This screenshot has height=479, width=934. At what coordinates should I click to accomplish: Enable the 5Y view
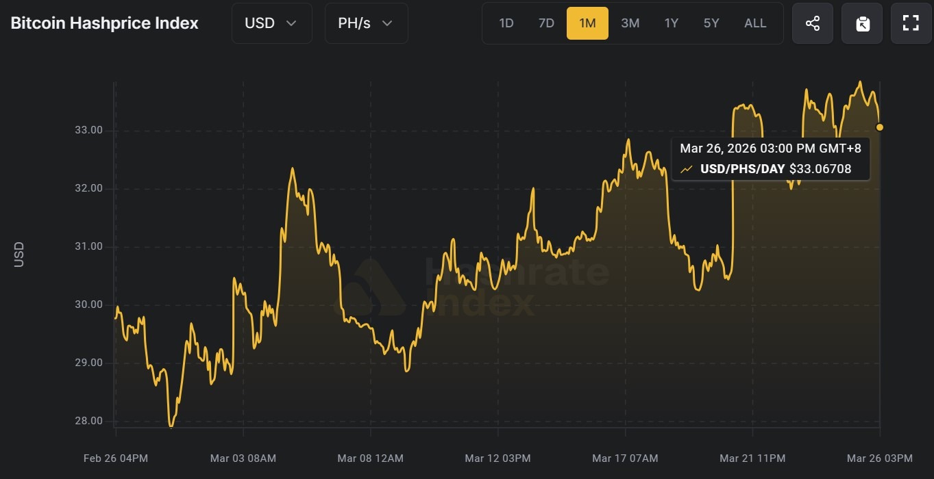tap(711, 23)
